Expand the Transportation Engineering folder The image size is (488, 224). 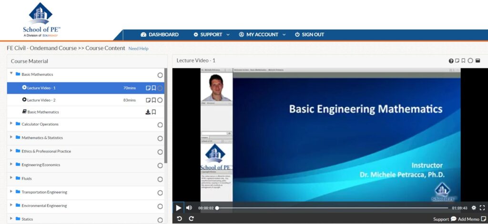click(11, 192)
